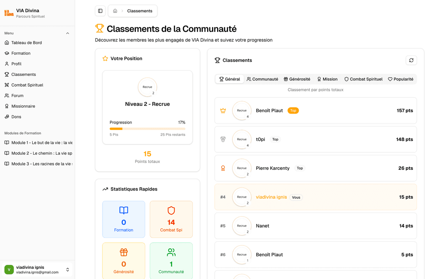Screen dimensions: 444x279
Task: Select the #6 Benoît Plaut row with 5 pts
Action: [x=316, y=255]
